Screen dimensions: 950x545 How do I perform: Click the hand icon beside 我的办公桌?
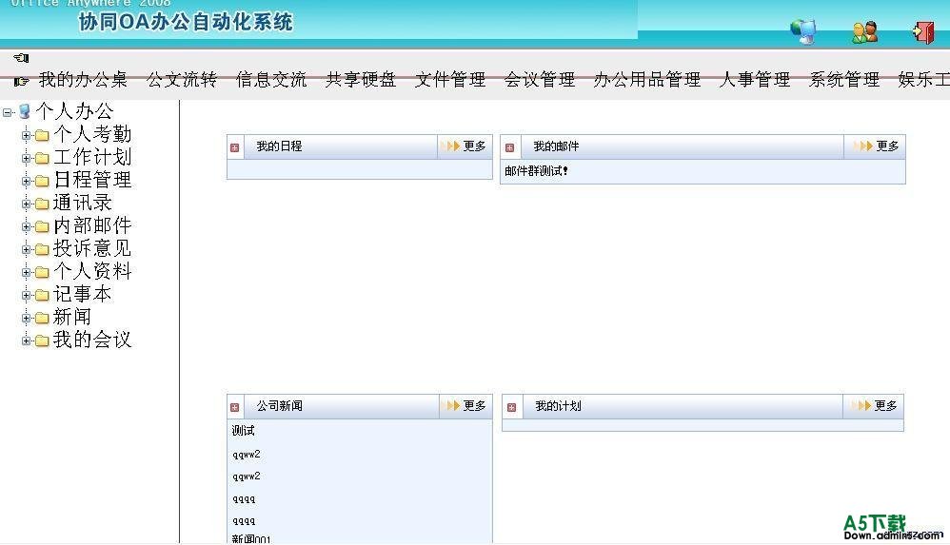(x=21, y=81)
